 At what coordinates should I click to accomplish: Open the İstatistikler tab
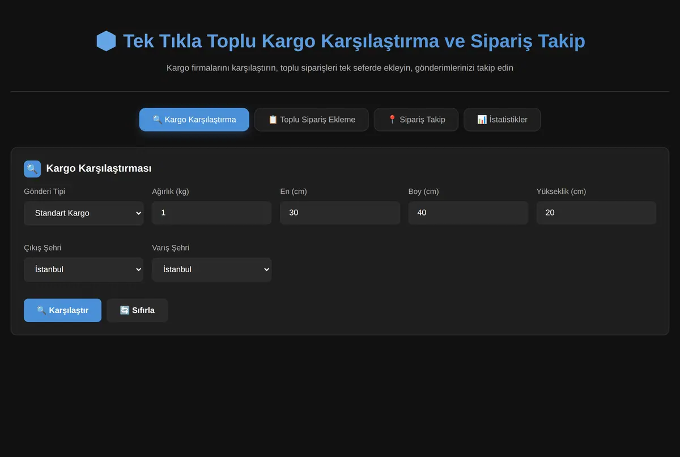pyautogui.click(x=502, y=120)
